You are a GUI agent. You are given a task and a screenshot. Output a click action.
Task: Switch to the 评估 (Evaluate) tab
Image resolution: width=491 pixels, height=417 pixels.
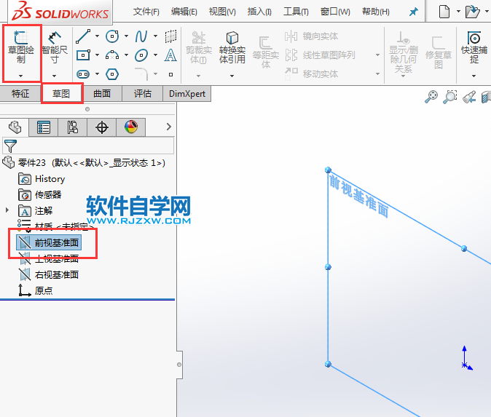pyautogui.click(x=143, y=94)
